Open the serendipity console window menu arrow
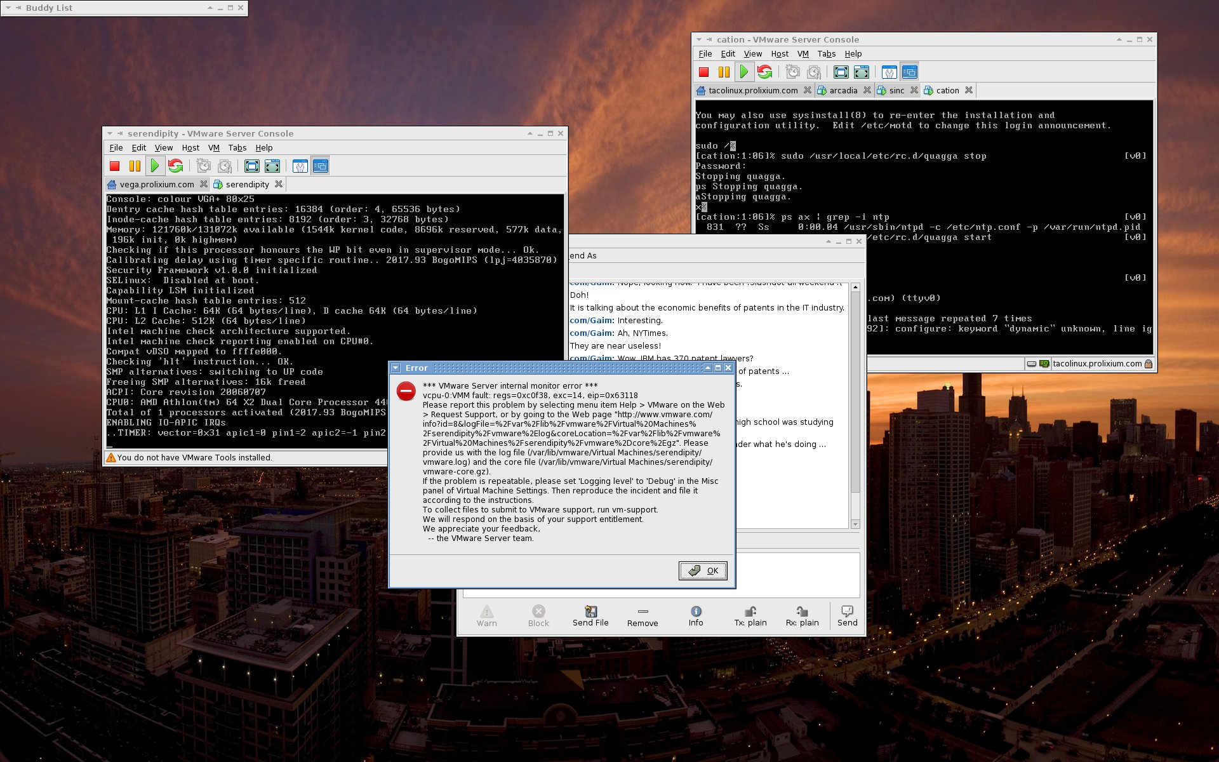Screen dimensions: 1219x762 pyautogui.click(x=110, y=133)
